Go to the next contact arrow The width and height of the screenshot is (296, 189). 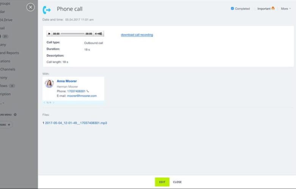(x=54, y=102)
